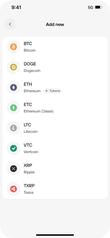Viewport: 110px width, 238px height.
Task: Tap the green Ethereum Classic icon
Action: point(14,108)
